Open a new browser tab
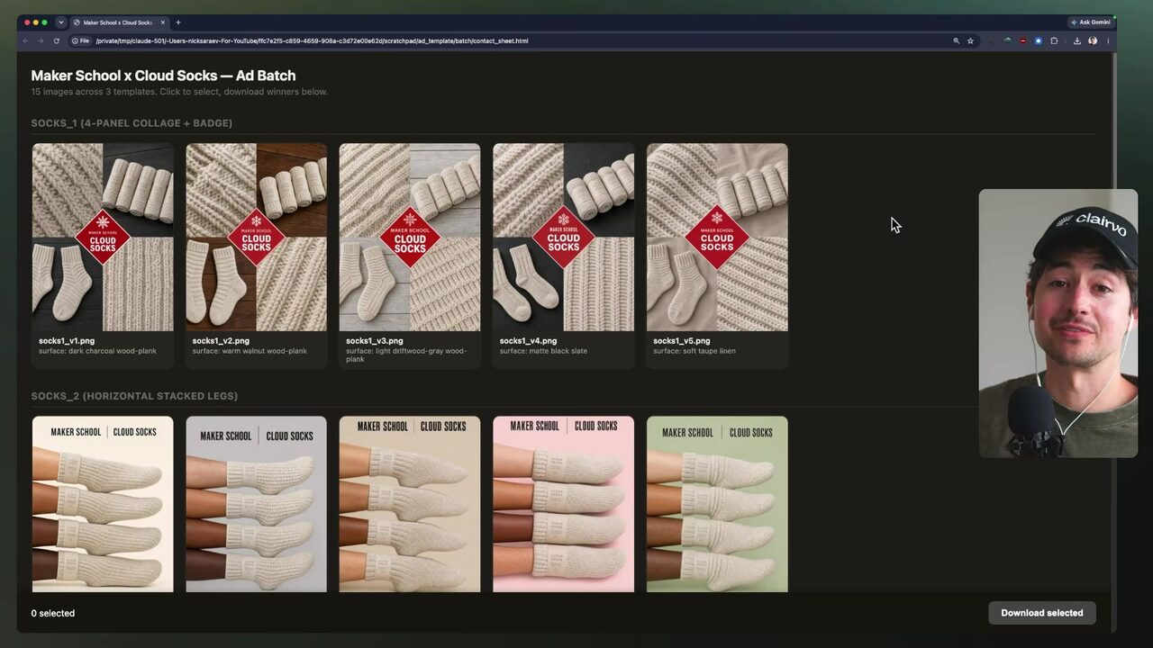The height and width of the screenshot is (648, 1153). [x=178, y=22]
